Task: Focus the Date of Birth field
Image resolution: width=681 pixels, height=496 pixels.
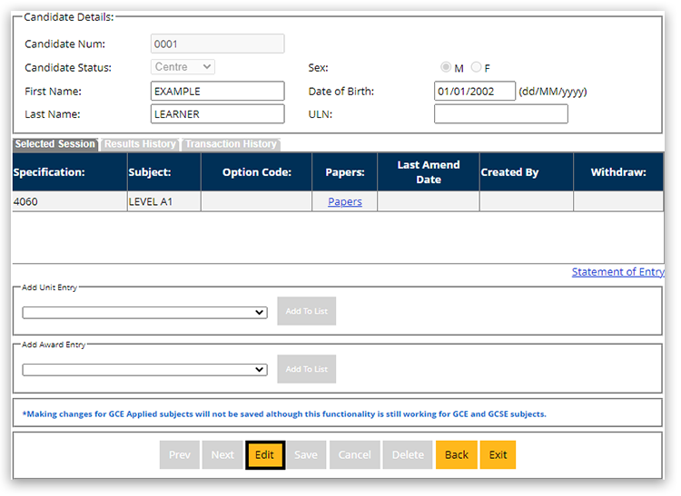Action: 474,92
